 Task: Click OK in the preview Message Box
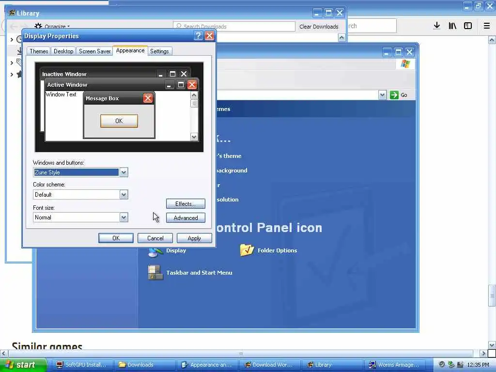point(119,121)
